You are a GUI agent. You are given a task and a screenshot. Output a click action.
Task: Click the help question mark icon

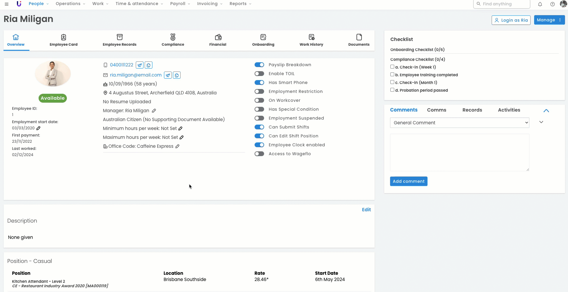tap(552, 4)
